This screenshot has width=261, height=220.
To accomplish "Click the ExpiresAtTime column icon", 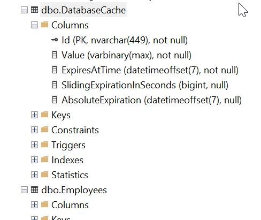I will [x=55, y=70].
